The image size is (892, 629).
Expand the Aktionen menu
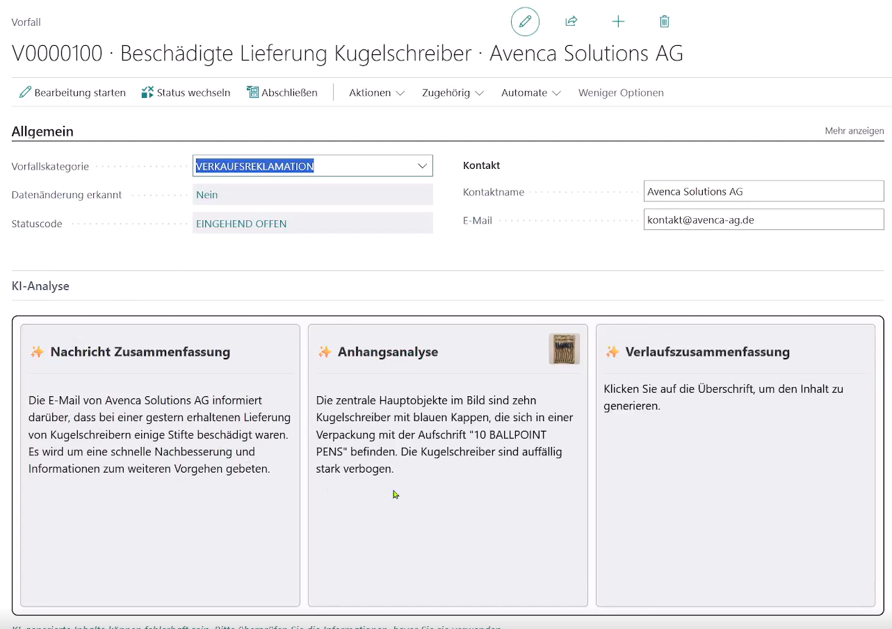coord(376,92)
